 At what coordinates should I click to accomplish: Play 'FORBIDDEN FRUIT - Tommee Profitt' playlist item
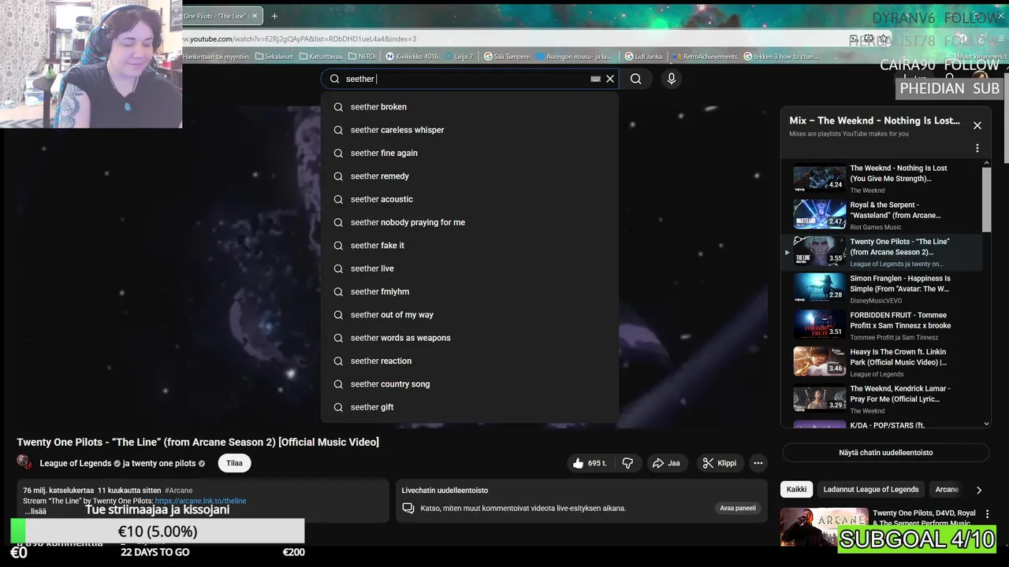pyautogui.click(x=881, y=326)
